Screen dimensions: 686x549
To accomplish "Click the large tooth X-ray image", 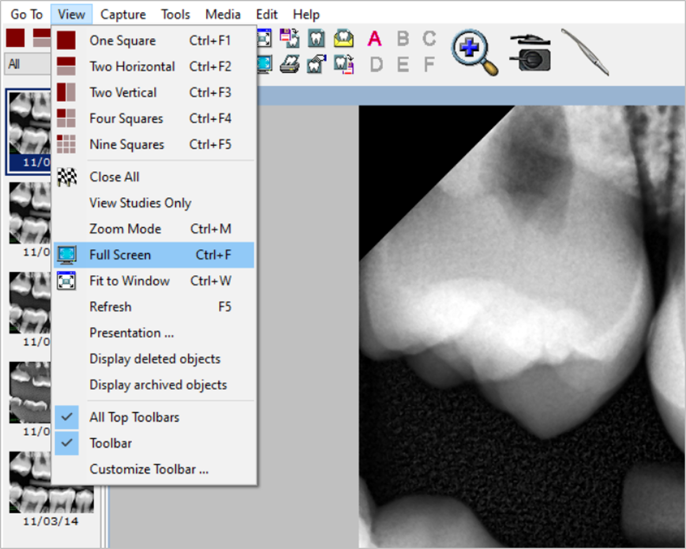I will [522, 326].
